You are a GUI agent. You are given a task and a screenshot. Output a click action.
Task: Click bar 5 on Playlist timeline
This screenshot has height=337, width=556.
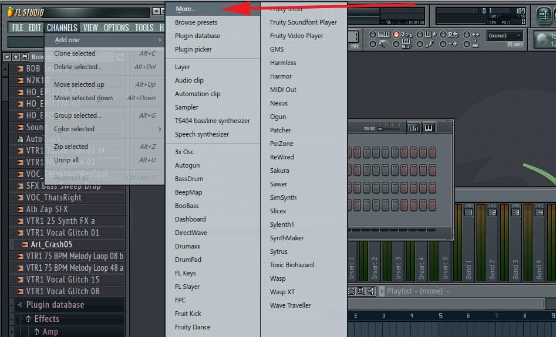click(440, 316)
